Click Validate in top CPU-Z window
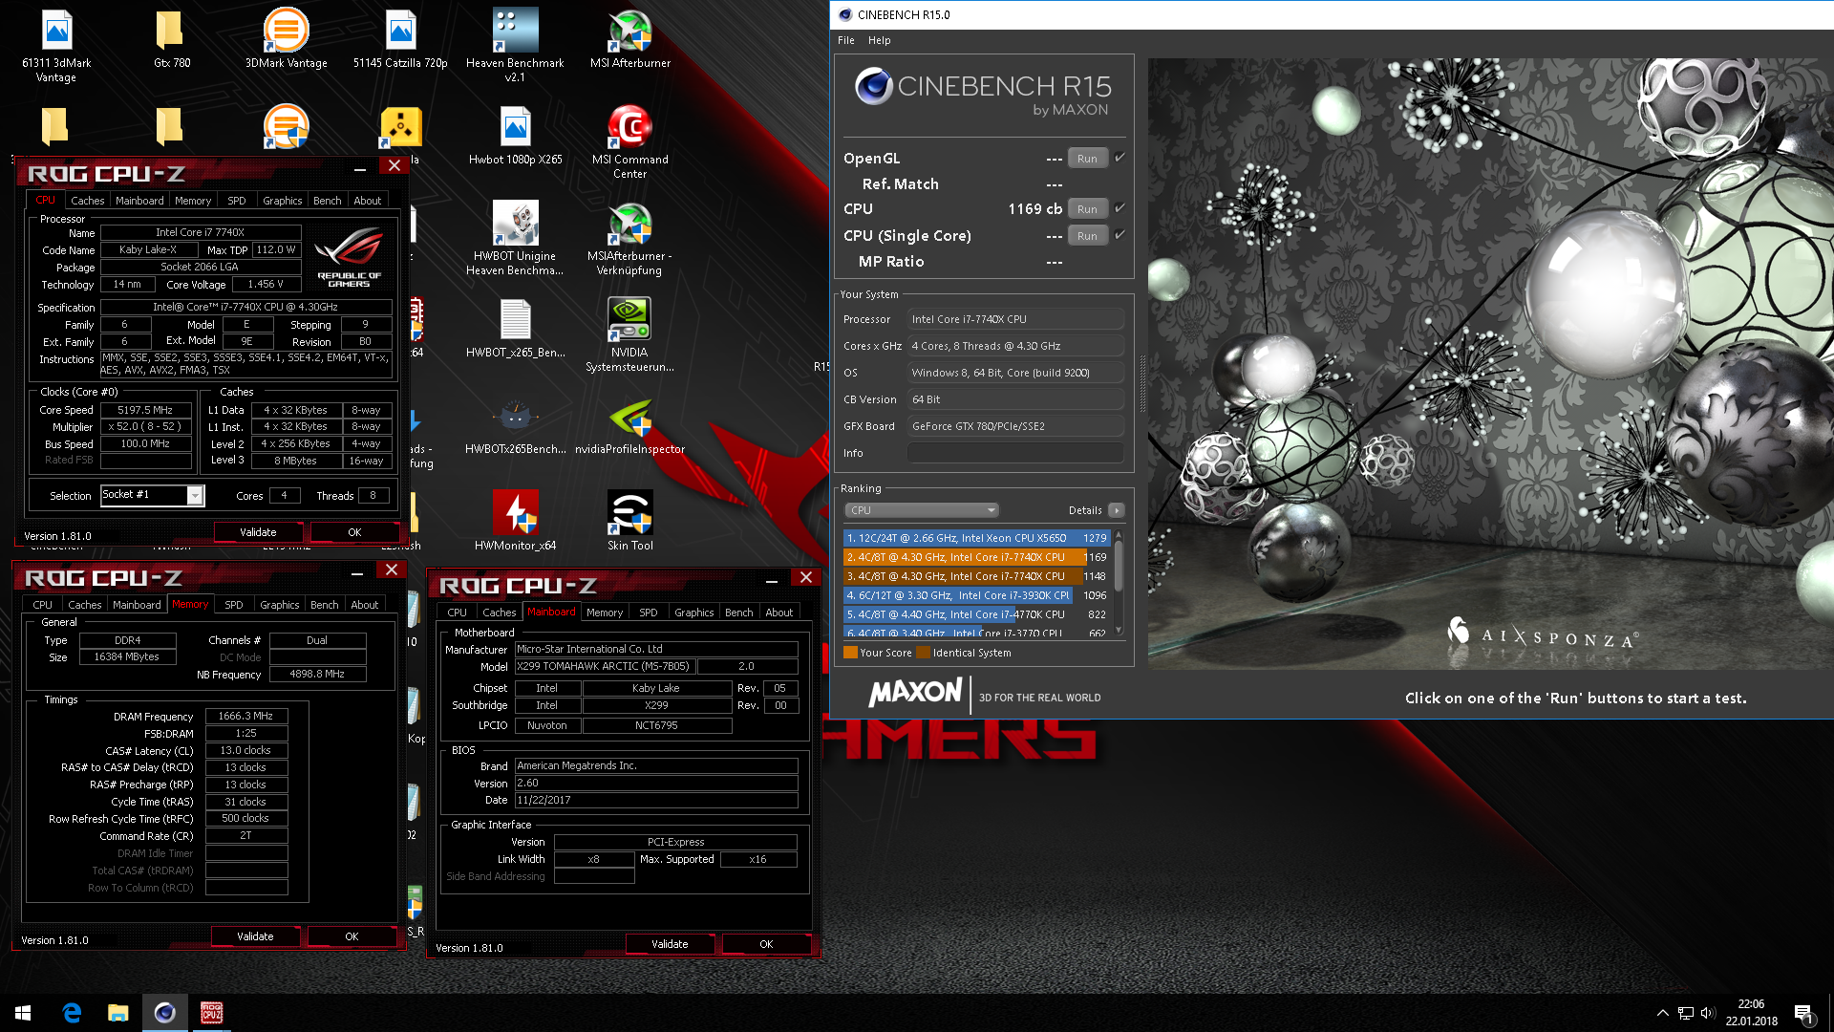Viewport: 1834px width, 1032px height. [258, 532]
